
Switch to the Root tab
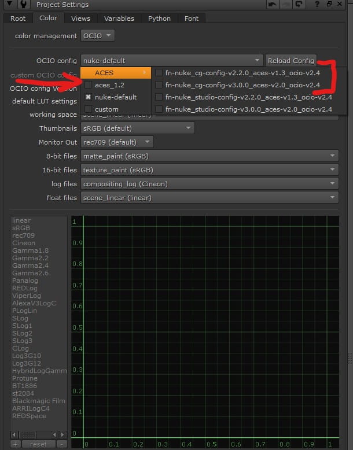(18, 19)
